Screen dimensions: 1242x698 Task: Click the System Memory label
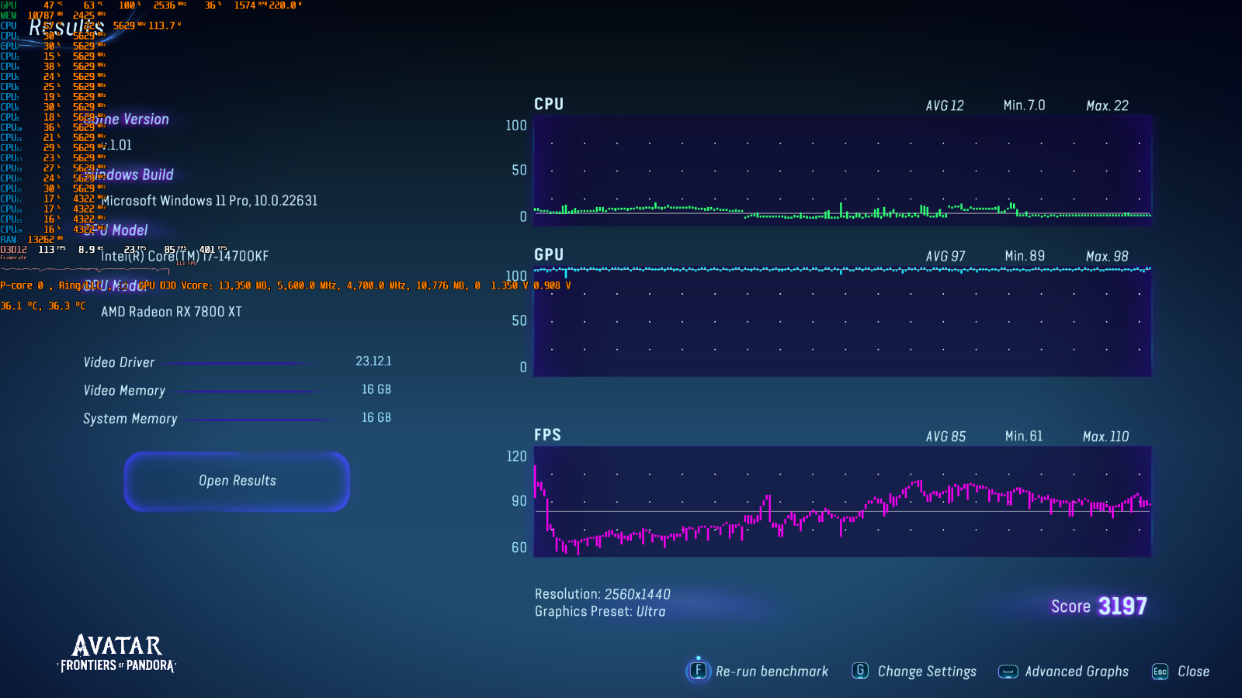[130, 419]
